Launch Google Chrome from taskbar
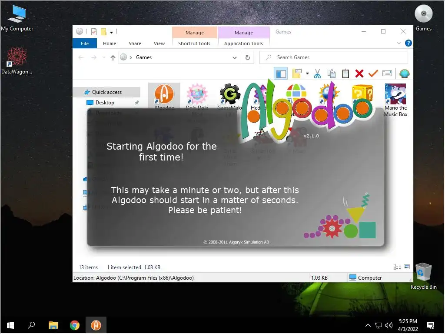This screenshot has width=445, height=334. click(75, 325)
